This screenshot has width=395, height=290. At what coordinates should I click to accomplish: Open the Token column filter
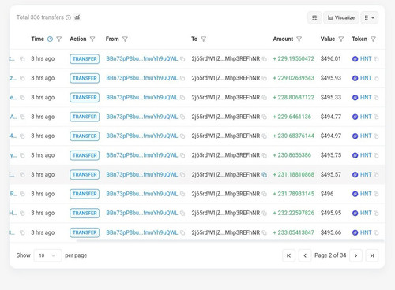click(373, 39)
